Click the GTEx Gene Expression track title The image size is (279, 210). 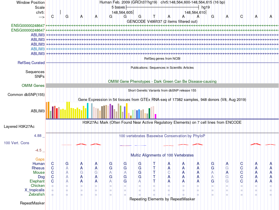[162, 100]
